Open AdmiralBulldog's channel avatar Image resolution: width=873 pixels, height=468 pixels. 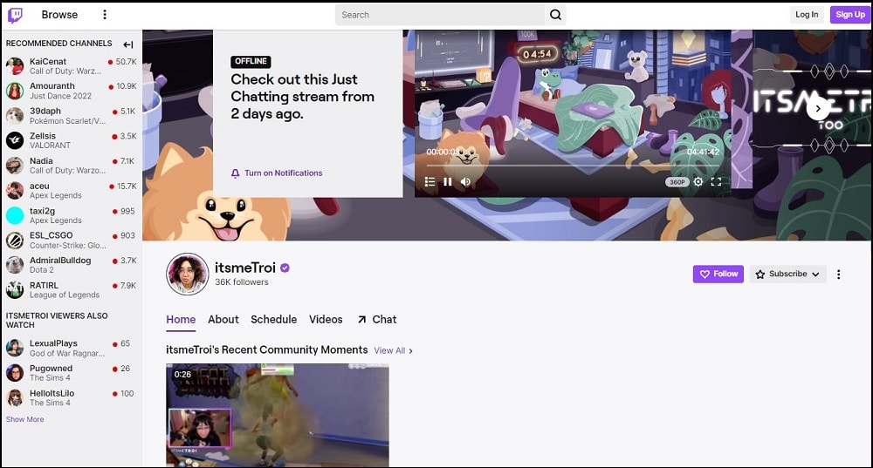(x=15, y=265)
